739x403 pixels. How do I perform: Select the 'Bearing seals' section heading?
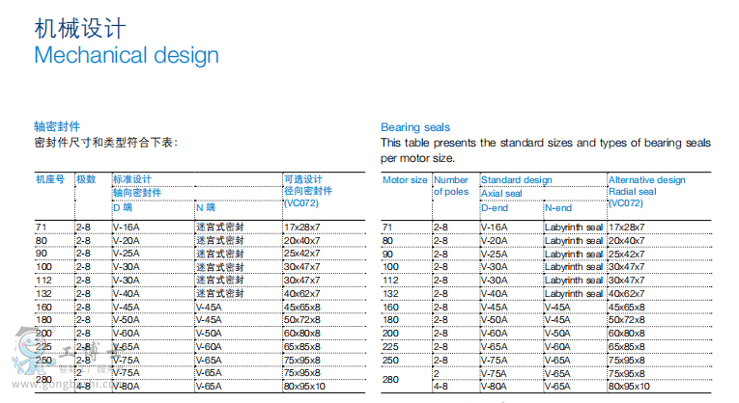pos(414,127)
